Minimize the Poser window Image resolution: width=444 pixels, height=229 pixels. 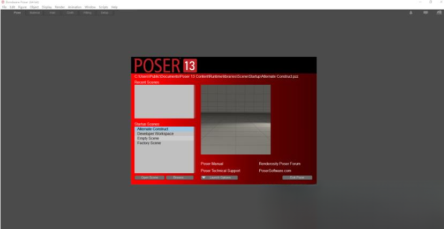420,2
